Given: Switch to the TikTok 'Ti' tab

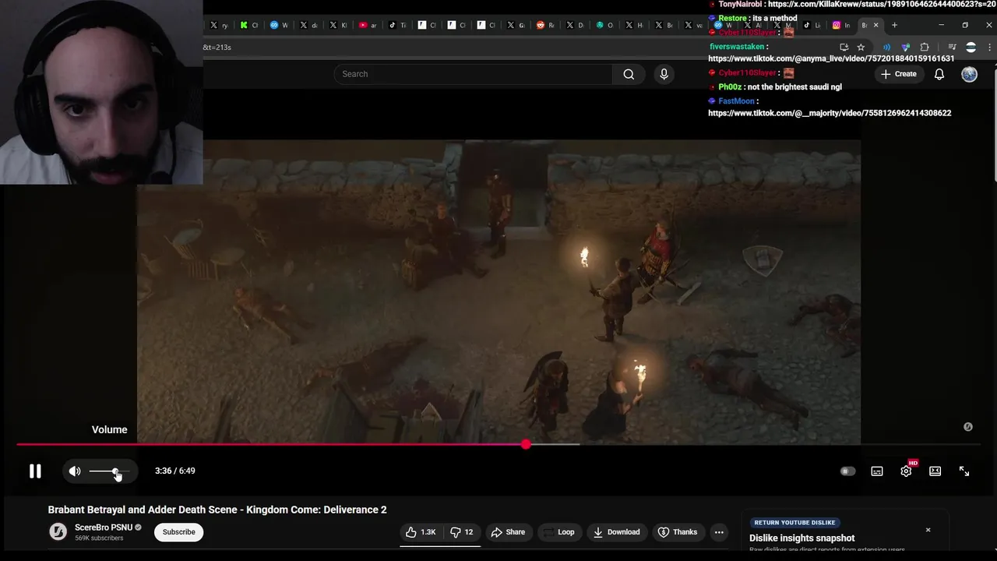Looking at the screenshot, I should coord(397,25).
